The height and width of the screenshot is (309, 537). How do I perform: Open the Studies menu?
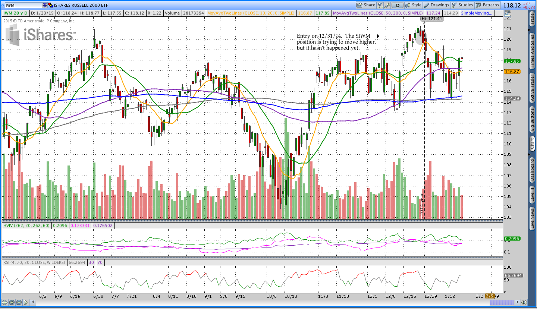pos(462,5)
